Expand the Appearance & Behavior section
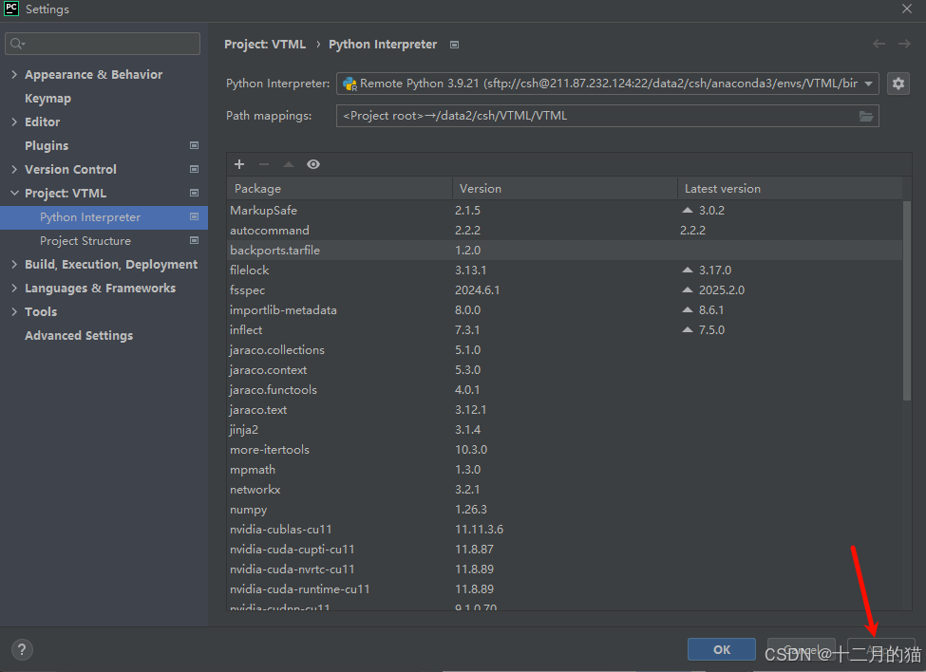 pyautogui.click(x=14, y=74)
